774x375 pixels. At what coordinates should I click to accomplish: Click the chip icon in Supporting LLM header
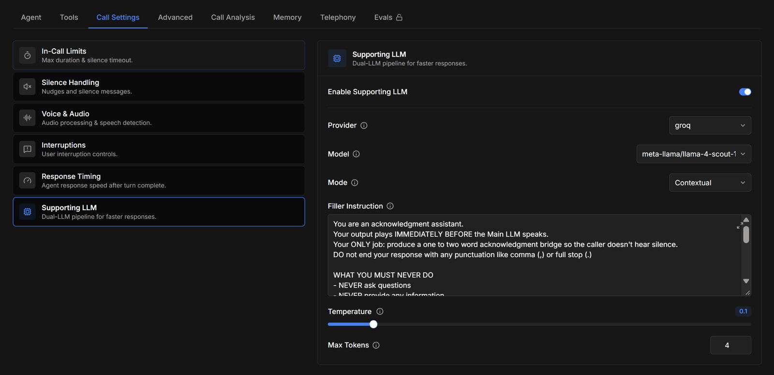(337, 58)
